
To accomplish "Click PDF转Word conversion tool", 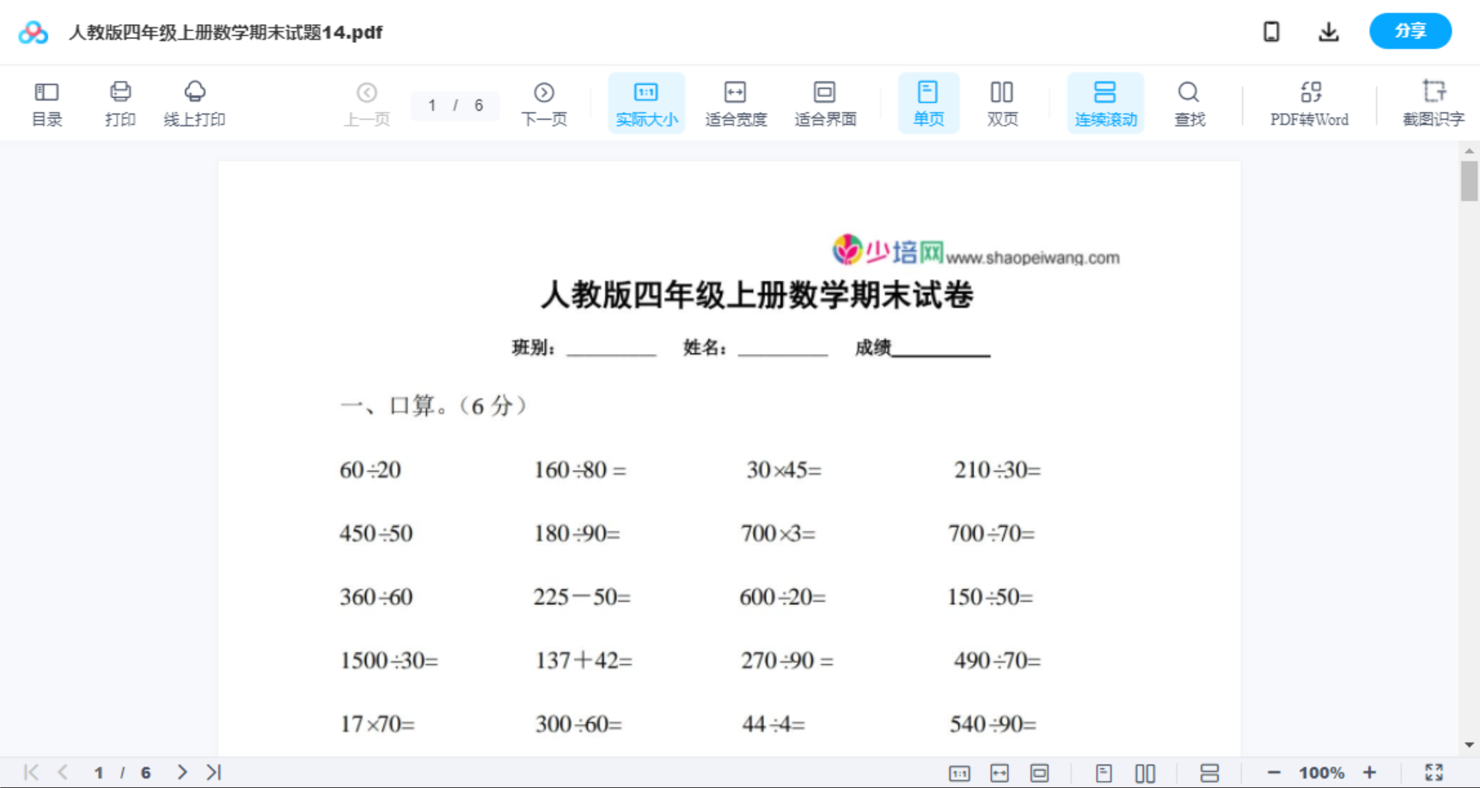I will (1310, 102).
